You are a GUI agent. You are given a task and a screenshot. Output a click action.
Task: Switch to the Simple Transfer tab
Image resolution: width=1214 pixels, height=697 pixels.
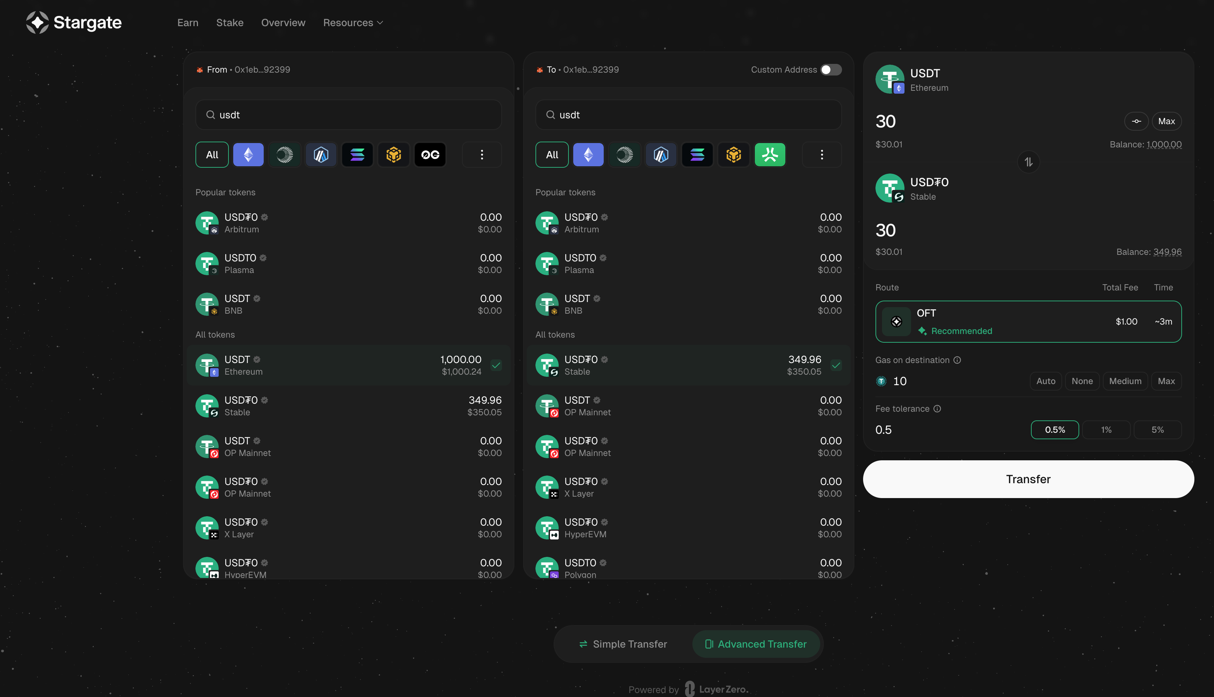(623, 644)
